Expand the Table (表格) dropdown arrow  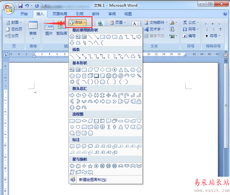point(33,38)
